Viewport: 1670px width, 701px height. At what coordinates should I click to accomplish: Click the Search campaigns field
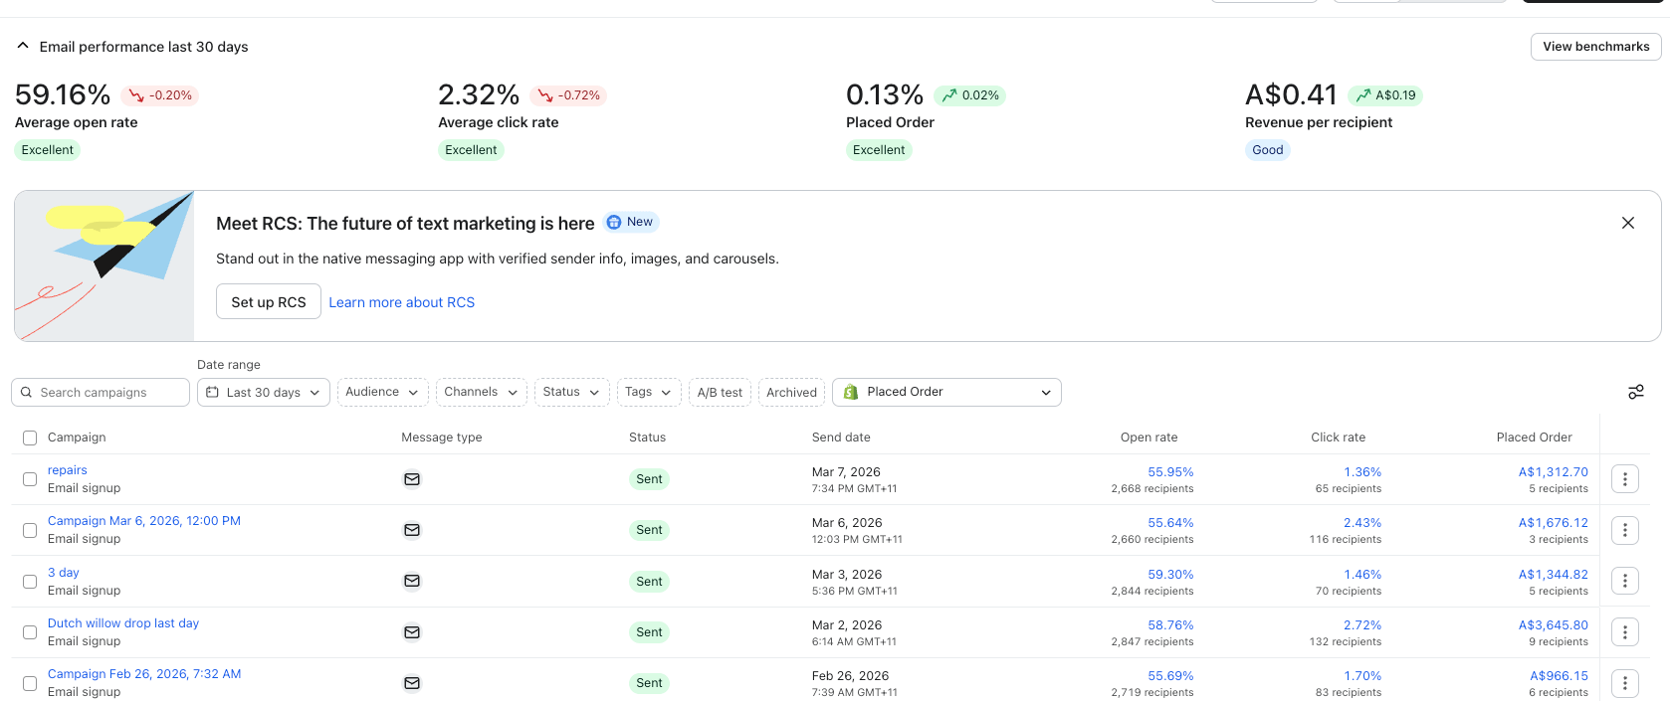[x=101, y=392]
